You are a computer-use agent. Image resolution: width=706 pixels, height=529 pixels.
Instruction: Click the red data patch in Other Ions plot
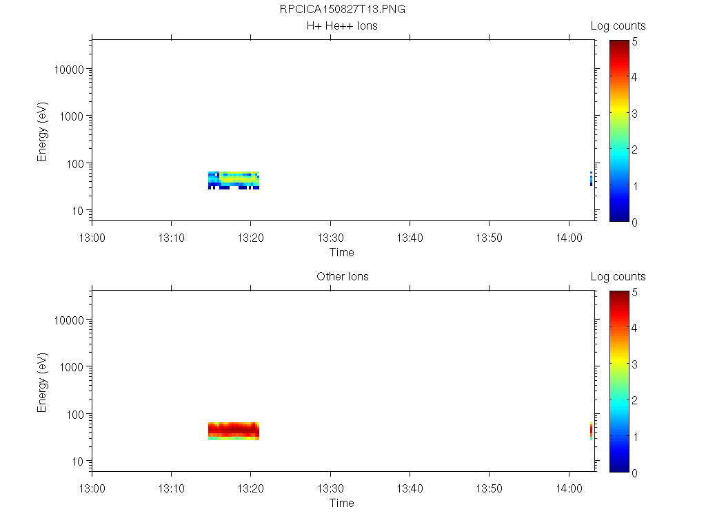pyautogui.click(x=234, y=431)
